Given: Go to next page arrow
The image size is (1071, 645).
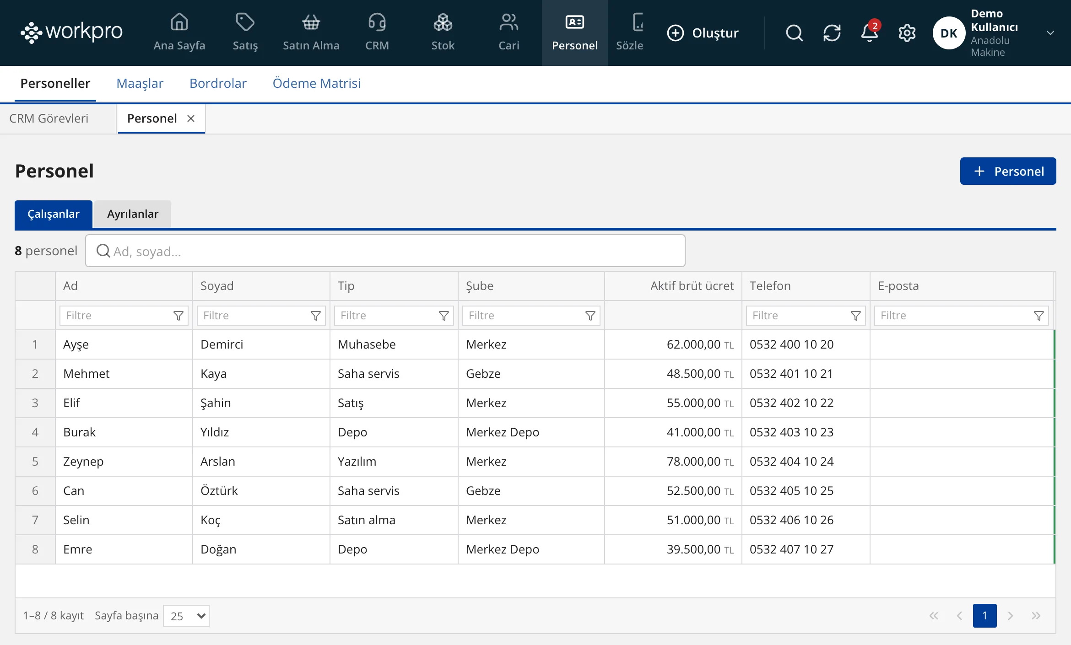Looking at the screenshot, I should (x=1010, y=616).
